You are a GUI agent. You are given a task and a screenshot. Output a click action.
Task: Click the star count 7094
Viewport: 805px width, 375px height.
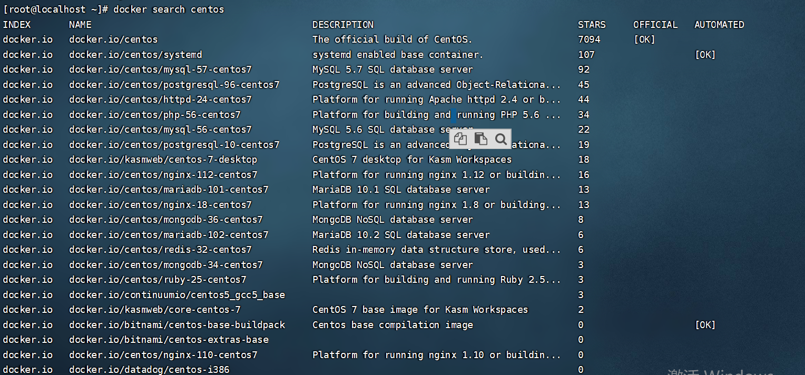[589, 40]
